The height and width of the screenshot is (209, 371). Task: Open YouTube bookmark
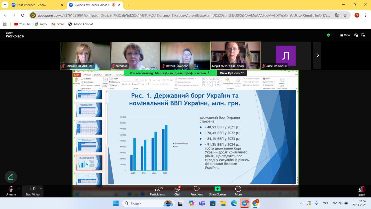(22, 24)
